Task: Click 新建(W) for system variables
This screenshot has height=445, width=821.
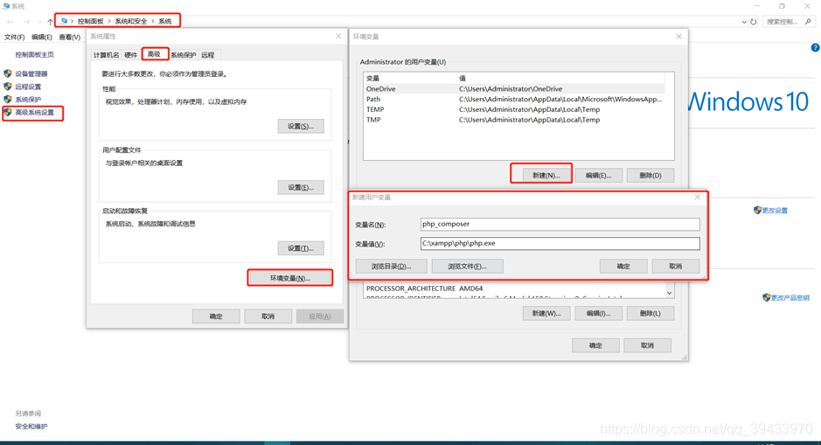Action: [x=546, y=314]
